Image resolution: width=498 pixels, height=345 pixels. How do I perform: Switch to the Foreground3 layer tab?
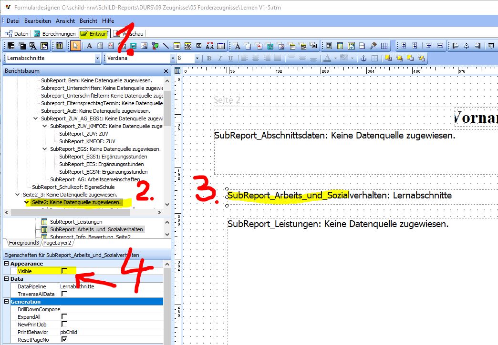24,243
